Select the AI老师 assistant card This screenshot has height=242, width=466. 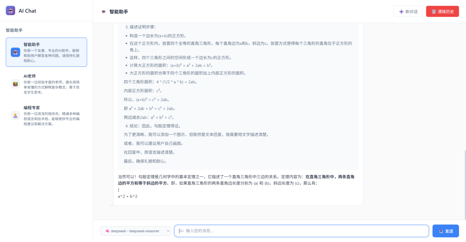click(x=46, y=84)
